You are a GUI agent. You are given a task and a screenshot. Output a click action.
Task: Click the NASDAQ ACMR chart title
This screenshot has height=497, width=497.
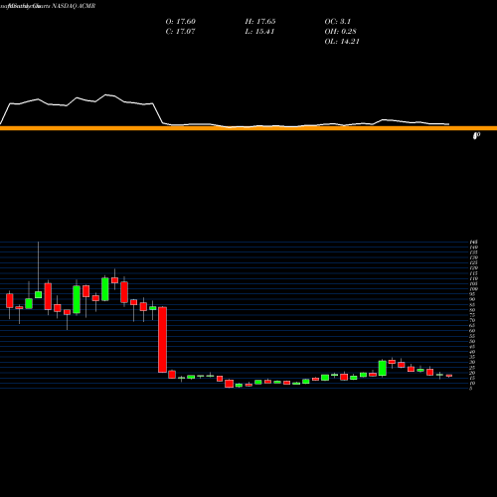tap(73, 6)
